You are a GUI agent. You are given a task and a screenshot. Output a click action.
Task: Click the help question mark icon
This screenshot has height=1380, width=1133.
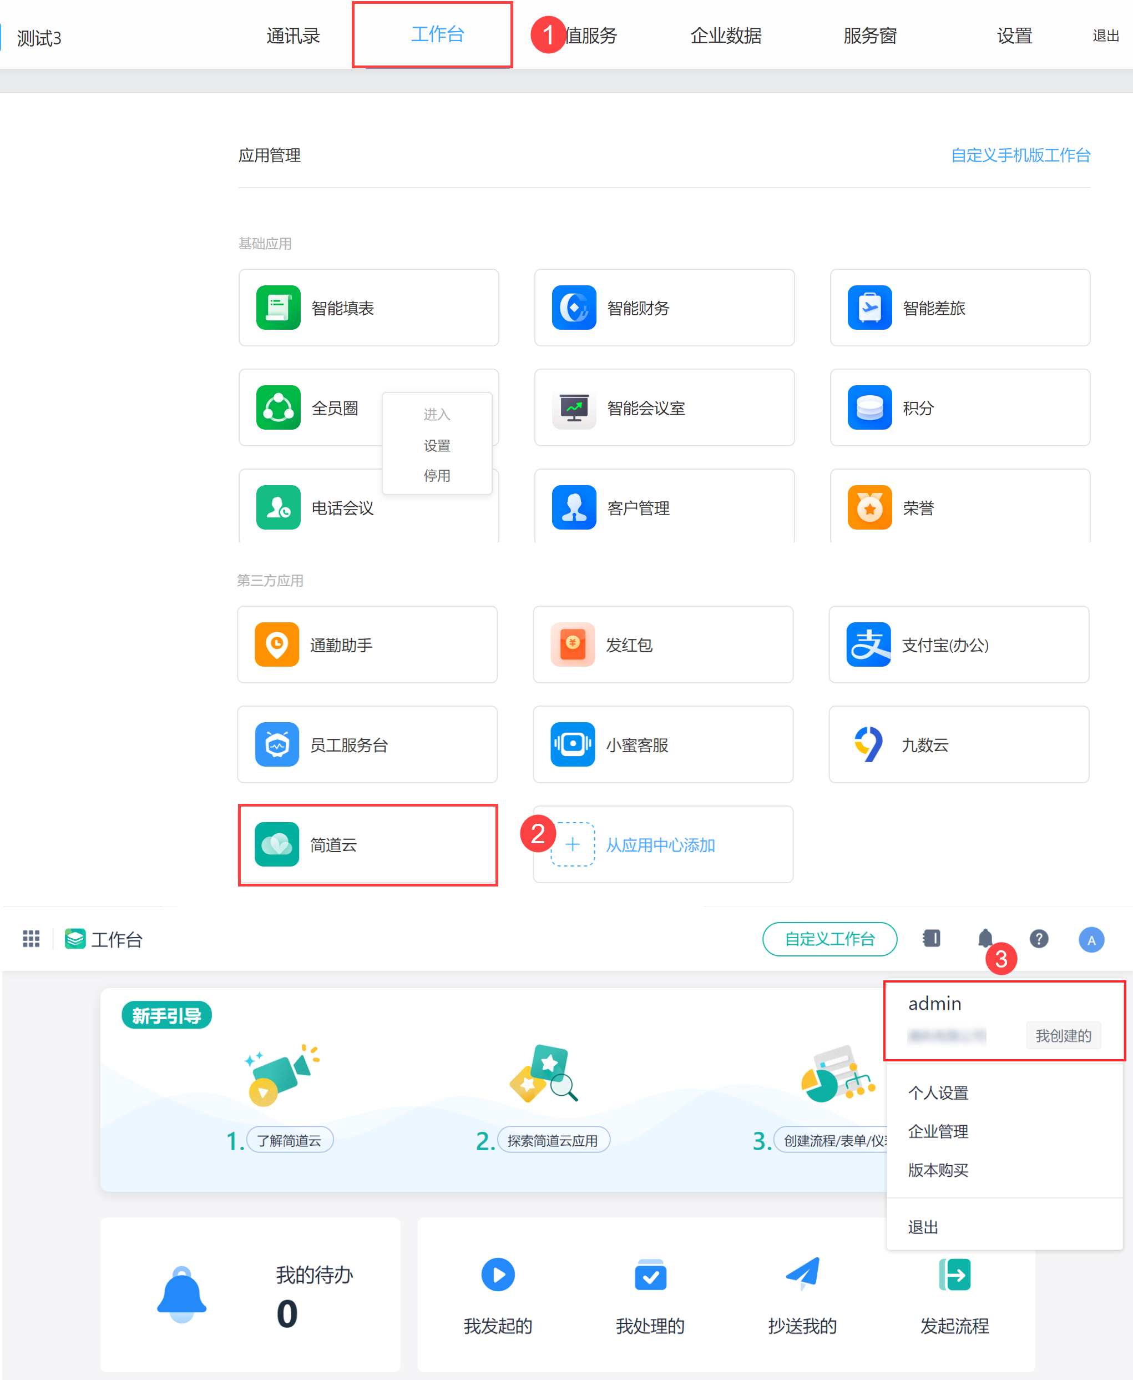click(x=1039, y=939)
